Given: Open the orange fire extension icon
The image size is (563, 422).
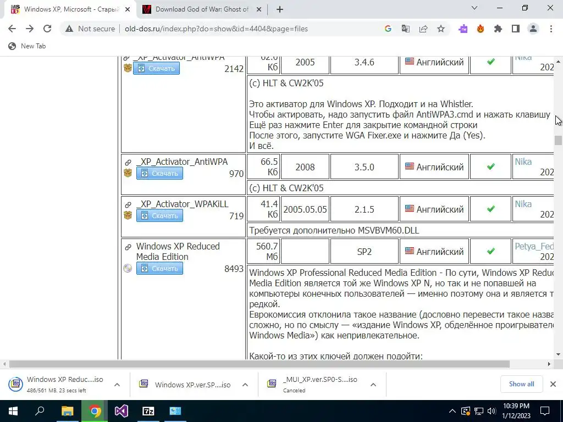Looking at the screenshot, I should click(481, 29).
